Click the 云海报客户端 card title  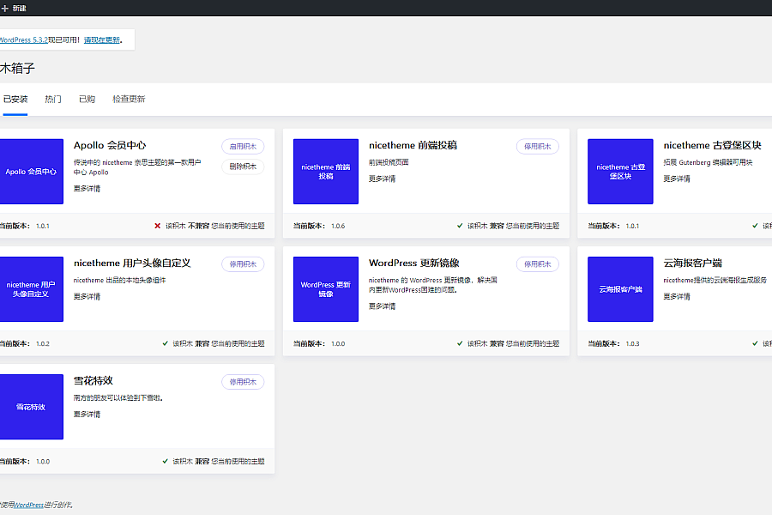coord(693,264)
